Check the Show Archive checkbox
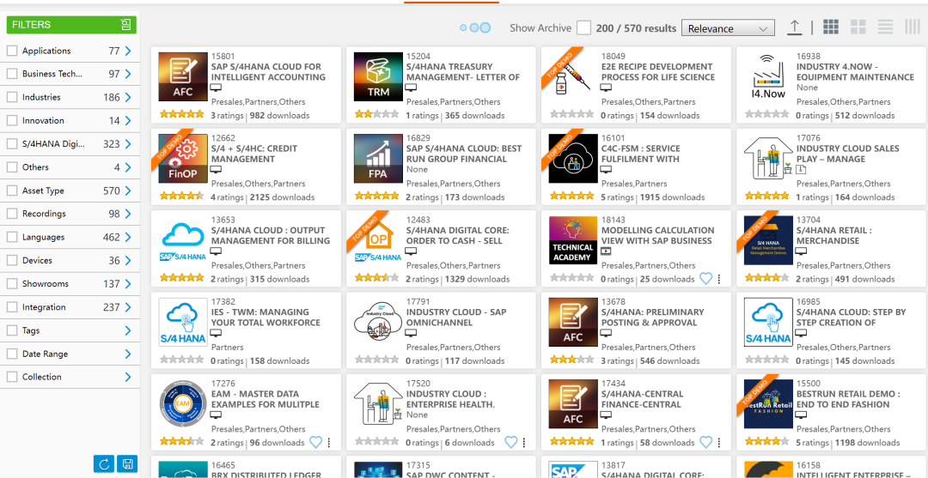Screen dimensions: 928x478 [x=583, y=27]
